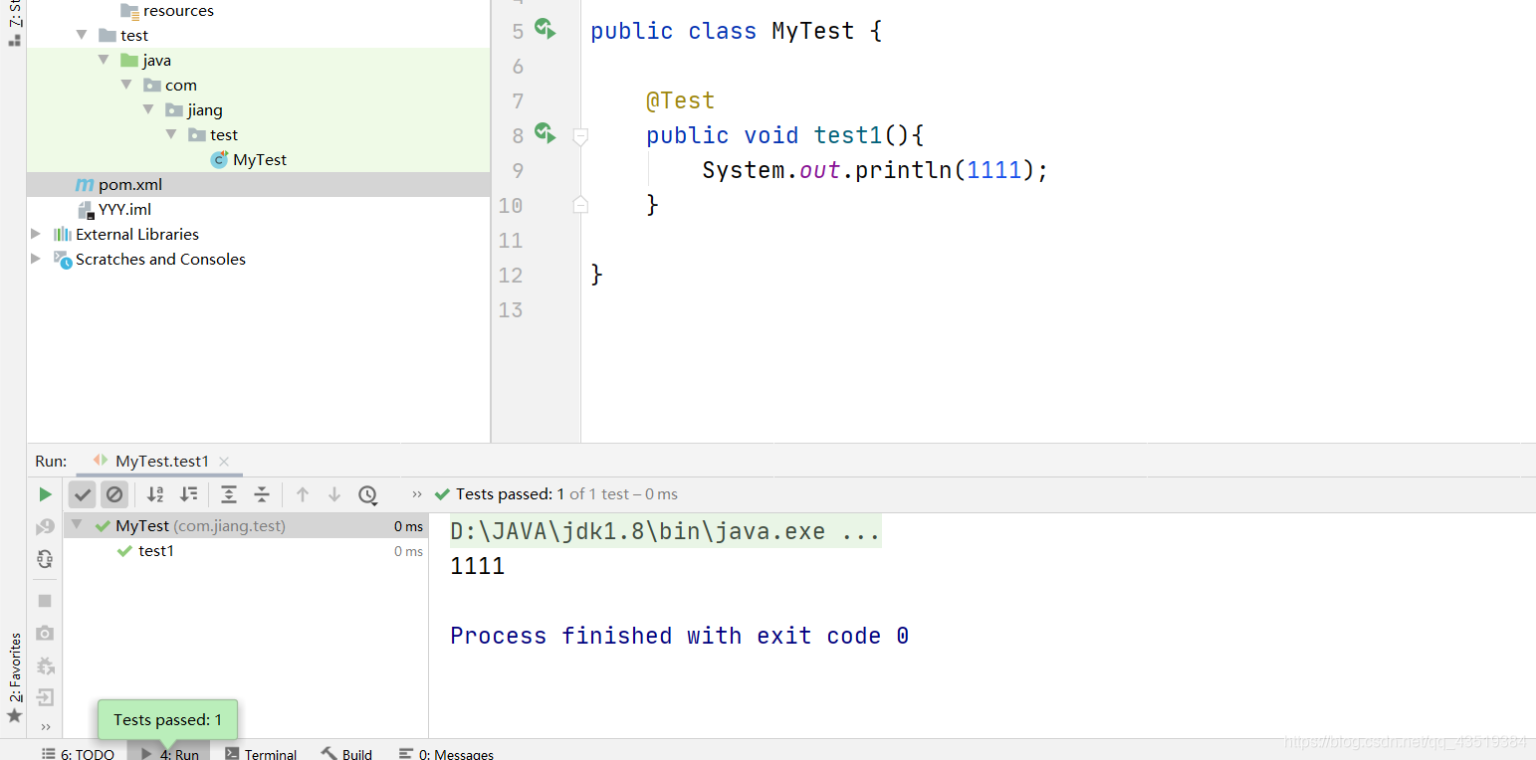Expand all test results
Image resolution: width=1536 pixels, height=760 pixels.
(x=229, y=494)
